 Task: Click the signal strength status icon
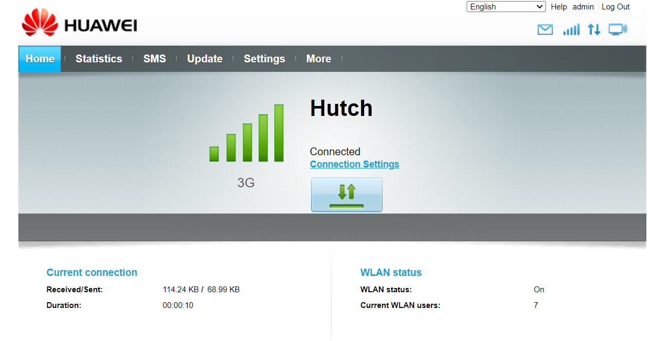pos(571,29)
